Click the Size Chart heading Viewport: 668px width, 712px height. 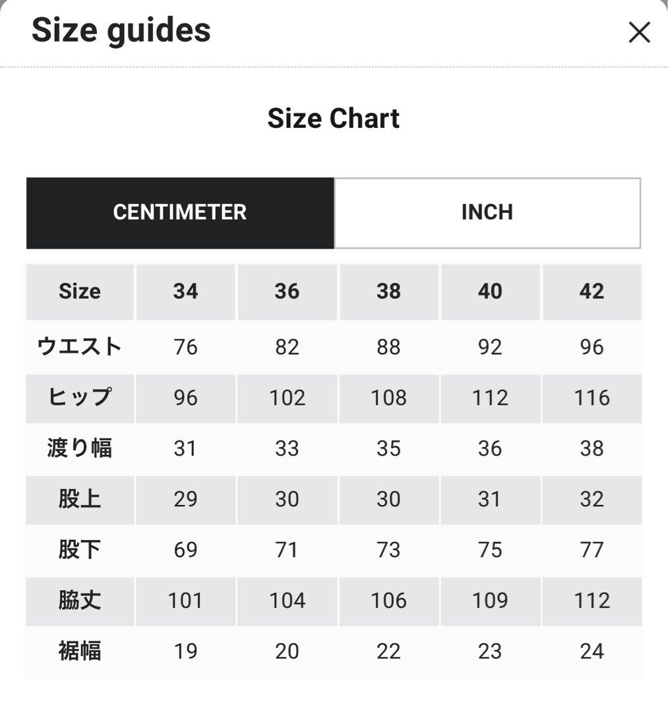tap(333, 119)
